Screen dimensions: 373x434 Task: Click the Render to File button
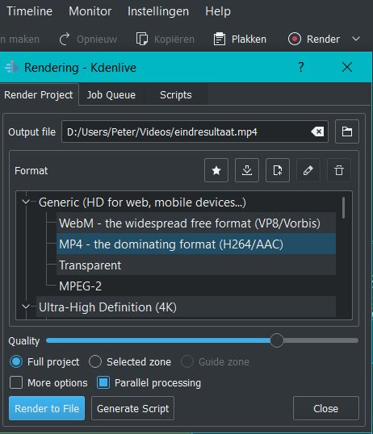pyautogui.click(x=47, y=408)
